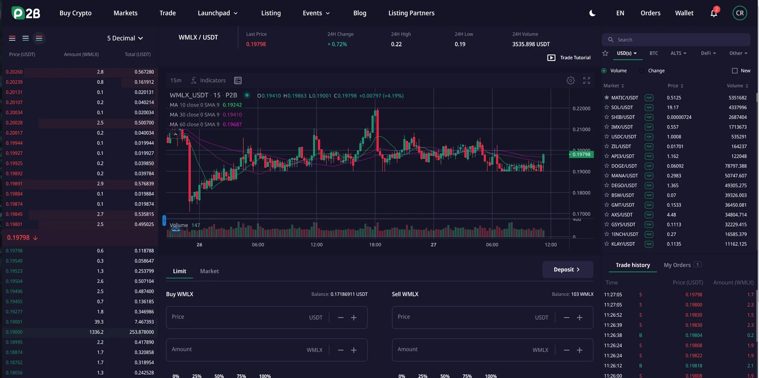Screen dimensions: 759x378
Task: Select the Volume sort radio
Action: pos(604,71)
